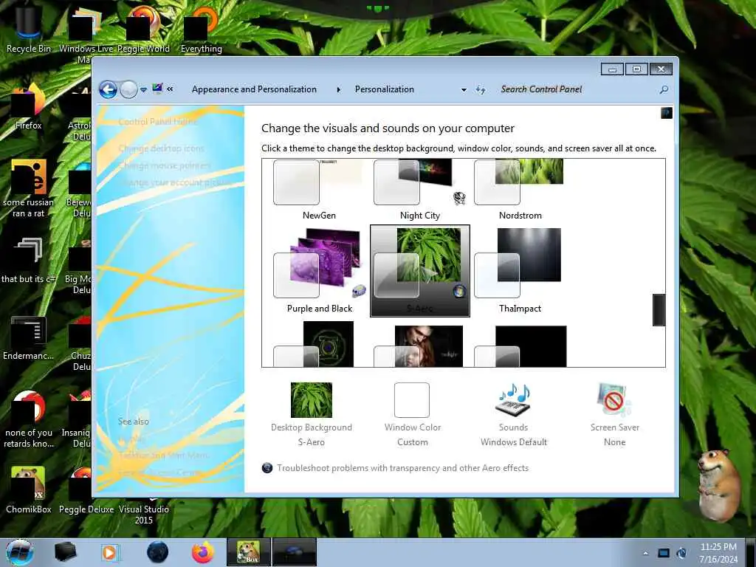Open Peggle World desktop icon
This screenshot has width=756, height=567.
pos(143,30)
